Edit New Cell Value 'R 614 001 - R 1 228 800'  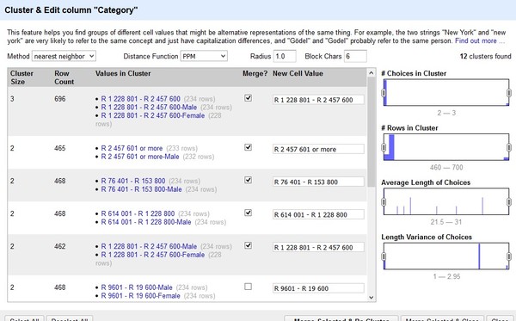tap(318, 214)
